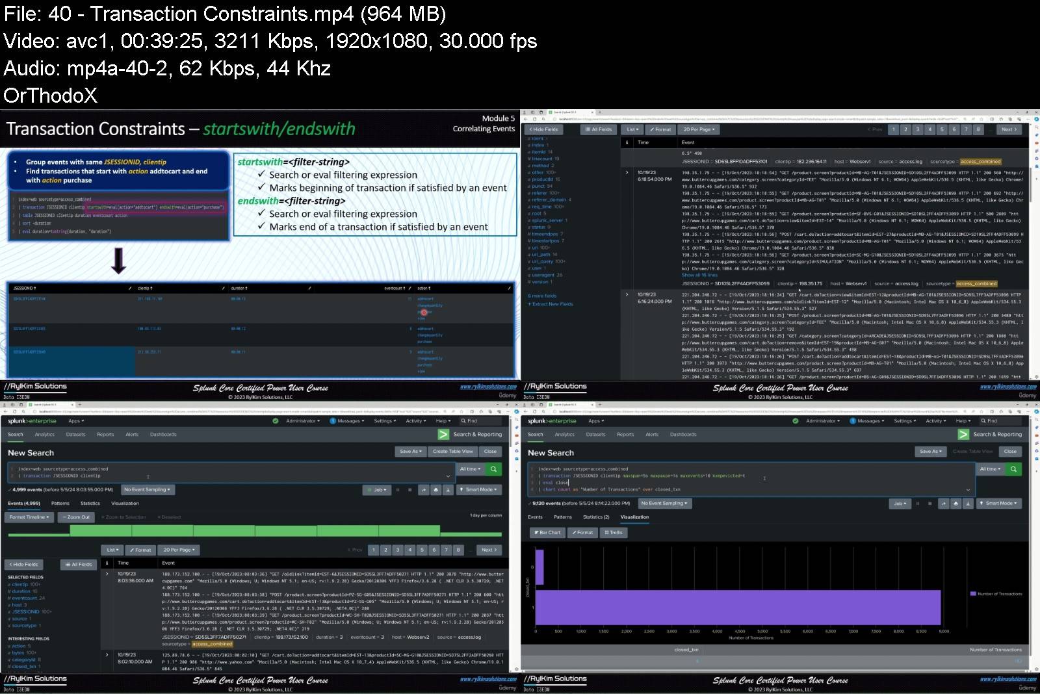Open the Statistics (2) tab

[595, 517]
